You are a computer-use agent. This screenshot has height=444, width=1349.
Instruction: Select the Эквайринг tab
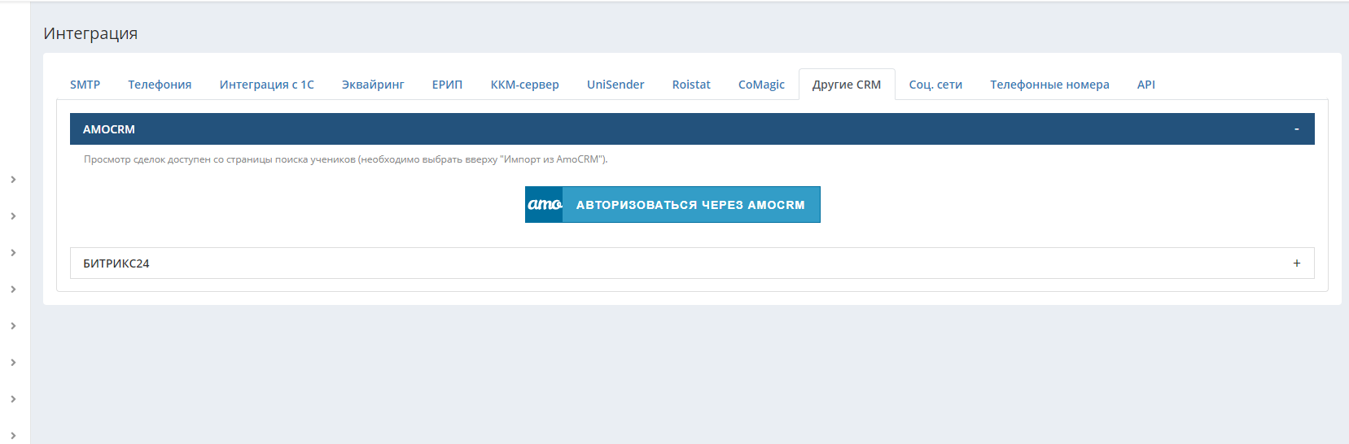[373, 85]
